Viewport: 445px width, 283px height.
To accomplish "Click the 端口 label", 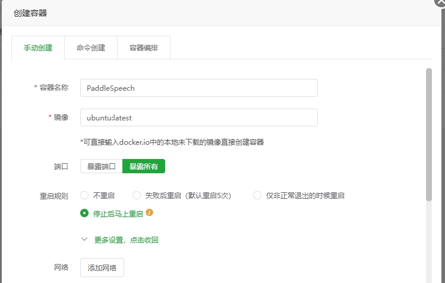I will 61,166.
